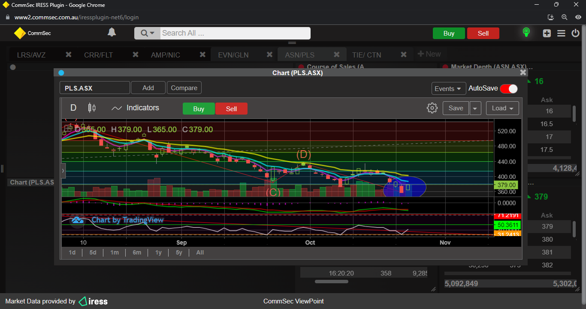Open the candlestick chart style icon
This screenshot has height=309, width=586.
point(92,108)
